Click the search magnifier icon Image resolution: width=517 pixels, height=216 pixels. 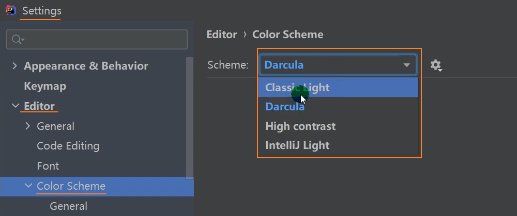pos(17,39)
